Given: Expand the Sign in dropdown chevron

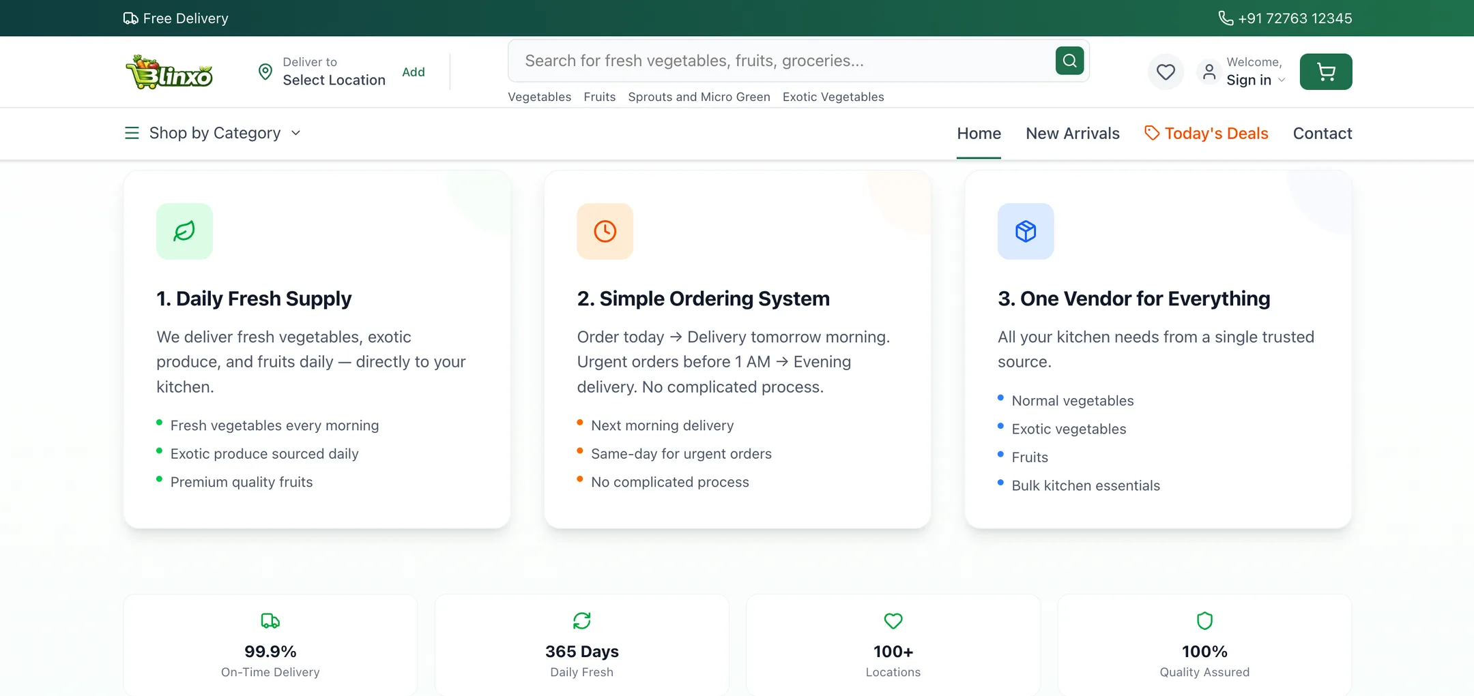Looking at the screenshot, I should (1282, 80).
